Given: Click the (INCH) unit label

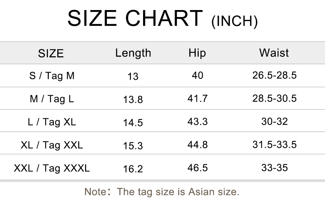Looking at the screenshot, I should (x=235, y=21).
